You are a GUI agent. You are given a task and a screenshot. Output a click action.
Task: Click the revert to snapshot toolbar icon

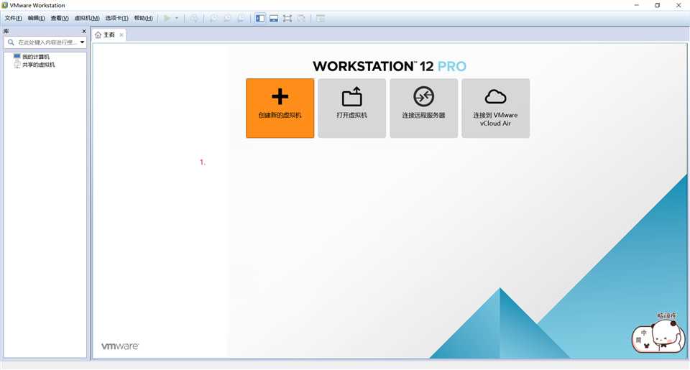227,19
